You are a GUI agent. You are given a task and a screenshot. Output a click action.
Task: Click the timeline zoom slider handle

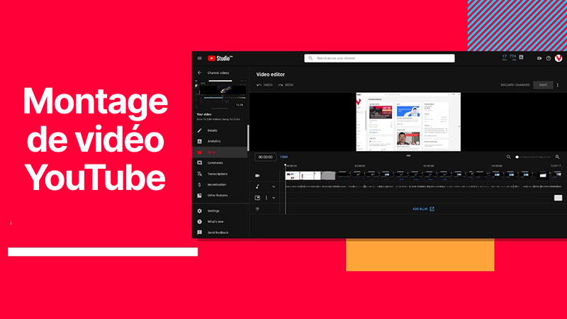point(517,157)
